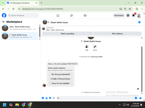Viewport: 145px width, 108px height.
Task: Open More Options for listing
Action: 117,34
